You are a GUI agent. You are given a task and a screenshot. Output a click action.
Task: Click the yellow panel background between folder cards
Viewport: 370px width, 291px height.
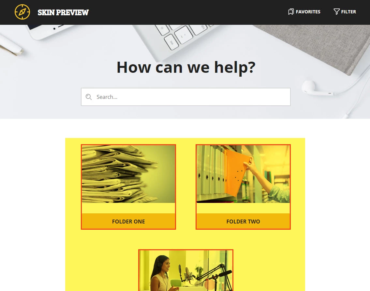[186, 187]
